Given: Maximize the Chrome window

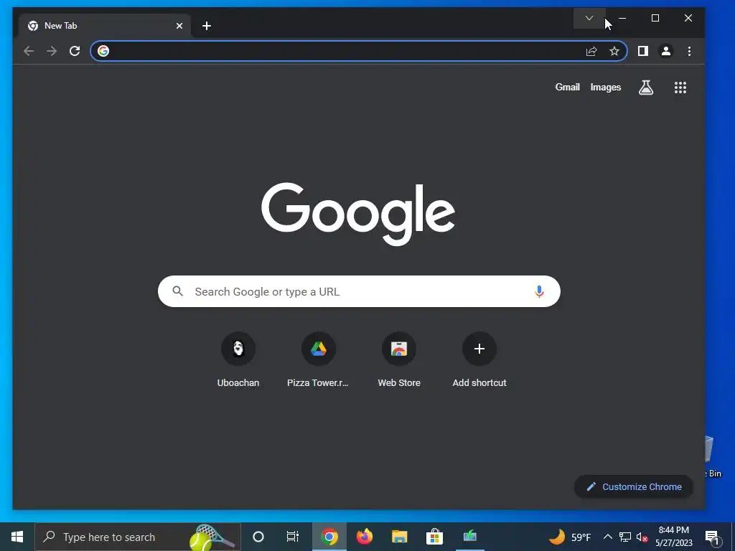Looking at the screenshot, I should 655,18.
